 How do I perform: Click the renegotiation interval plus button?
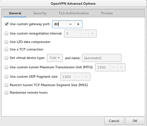[92, 34]
